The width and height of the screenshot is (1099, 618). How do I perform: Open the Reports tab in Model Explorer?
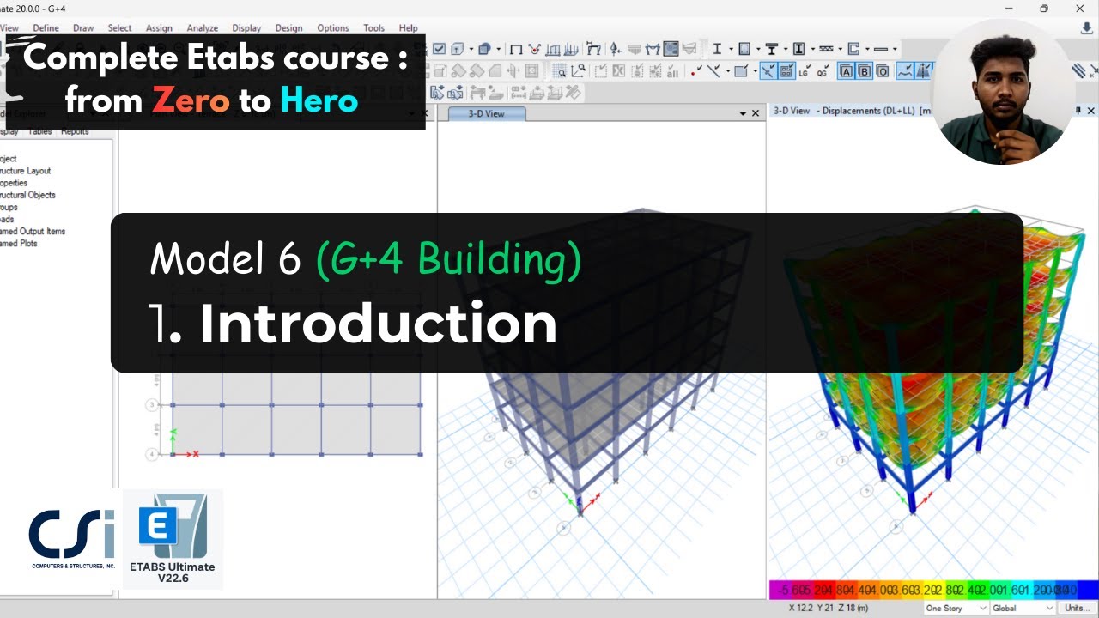[x=75, y=131]
